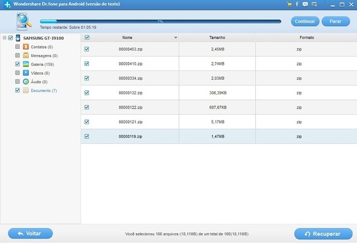Click the Vídeos category icon
357x243 pixels.
pyautogui.click(x=26, y=73)
